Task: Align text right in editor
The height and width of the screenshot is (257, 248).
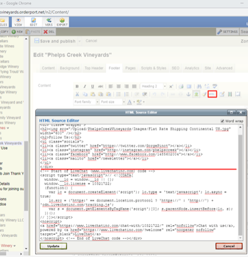Action: pos(126,86)
